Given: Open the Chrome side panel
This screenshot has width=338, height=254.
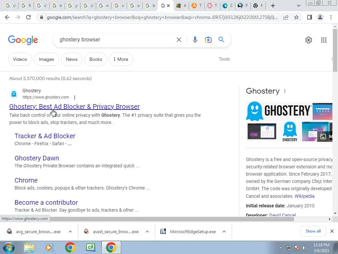Looking at the screenshot, I should (x=310, y=17).
